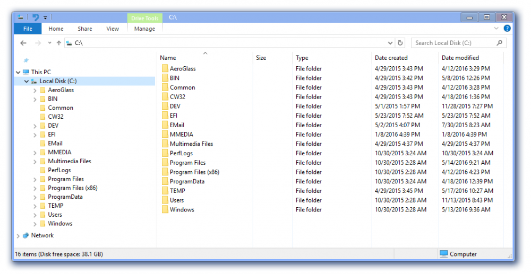The image size is (531, 274).
Task: Select the AeroGlass folder icon in file list
Action: pyautogui.click(x=165, y=69)
